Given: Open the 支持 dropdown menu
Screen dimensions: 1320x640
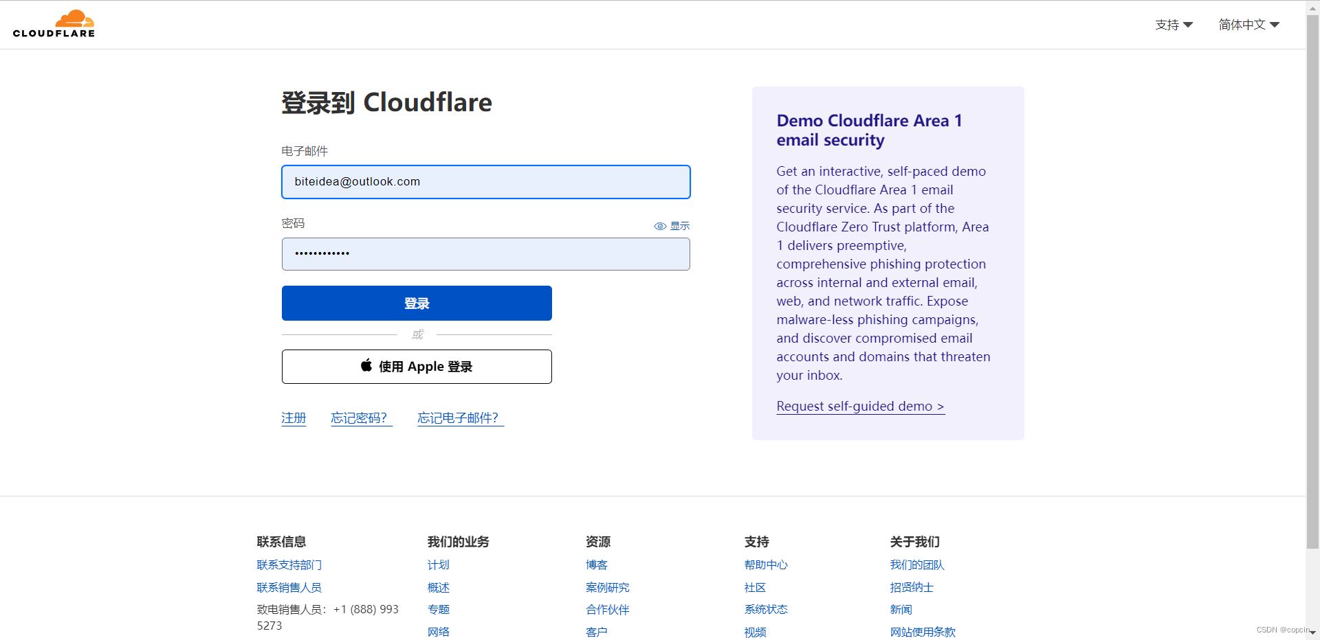Looking at the screenshot, I should (x=1174, y=25).
